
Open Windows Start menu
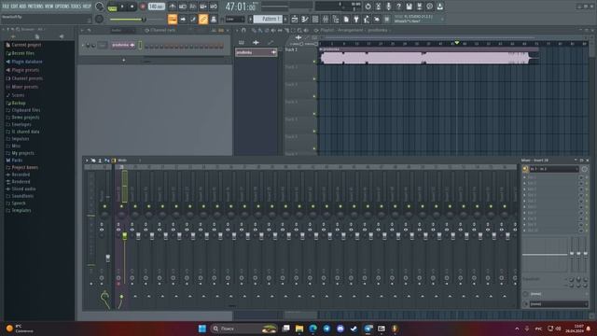pos(202,329)
